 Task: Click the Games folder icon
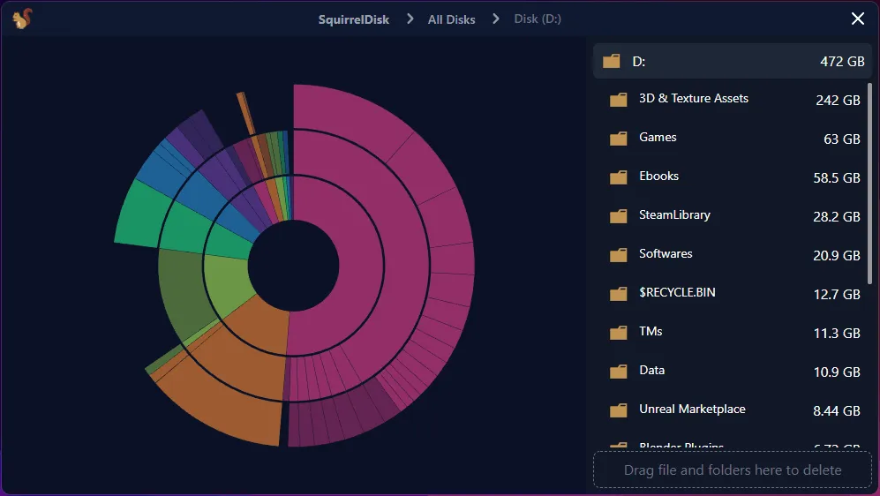pyautogui.click(x=618, y=139)
